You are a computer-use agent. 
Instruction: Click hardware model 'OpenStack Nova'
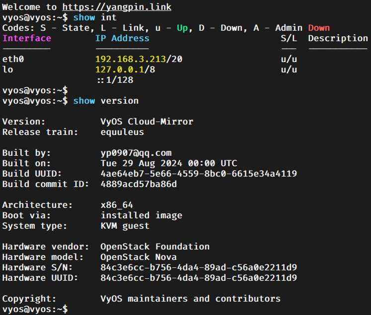[139, 257]
